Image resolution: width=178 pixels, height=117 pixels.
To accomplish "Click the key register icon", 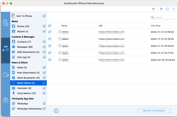I will pyautogui.click(x=161, y=9).
